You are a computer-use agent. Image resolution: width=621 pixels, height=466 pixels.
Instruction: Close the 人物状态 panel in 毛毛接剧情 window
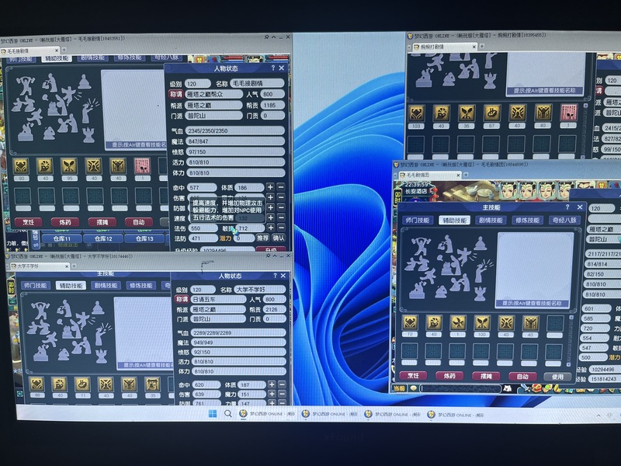(281, 68)
